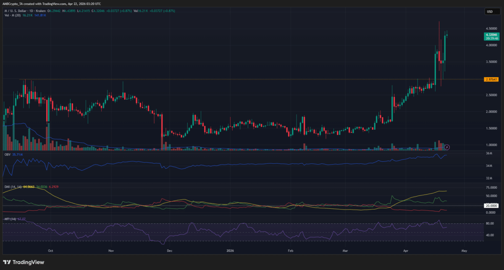
Task: Click the purple lightning bolt event icon
Action: (x=447, y=147)
